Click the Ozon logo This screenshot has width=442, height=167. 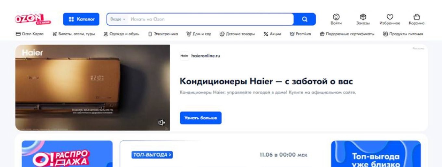click(33, 19)
